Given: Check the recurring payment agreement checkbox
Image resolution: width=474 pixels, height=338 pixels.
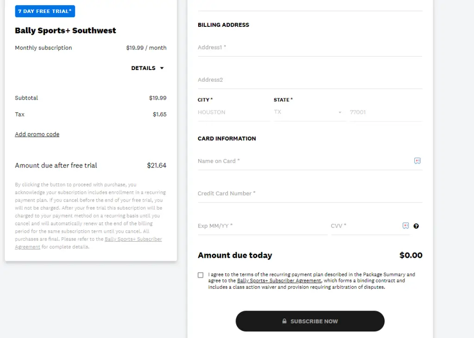Looking at the screenshot, I should [x=200, y=275].
